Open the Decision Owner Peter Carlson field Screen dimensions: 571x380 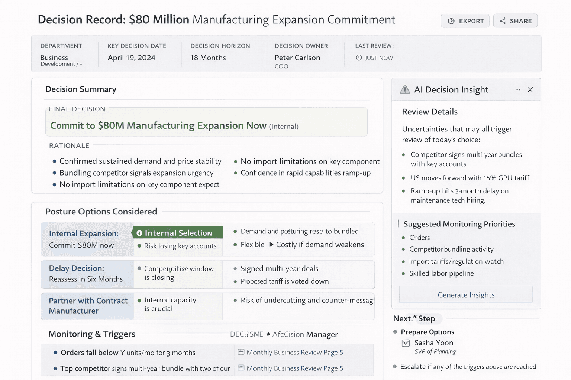point(297,58)
